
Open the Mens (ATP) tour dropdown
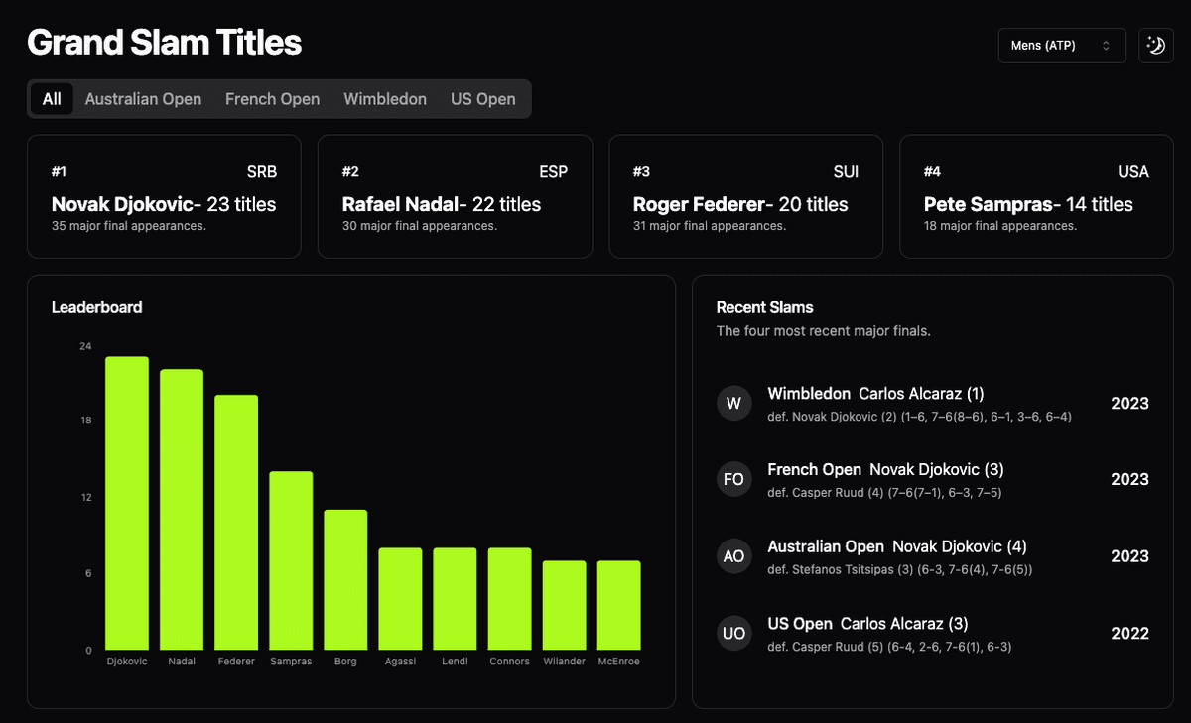click(x=1062, y=46)
